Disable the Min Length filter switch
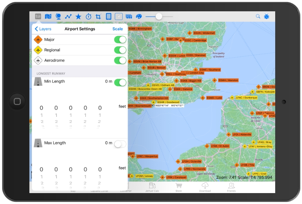Viewport: 302px width, 204px height. [x=120, y=83]
